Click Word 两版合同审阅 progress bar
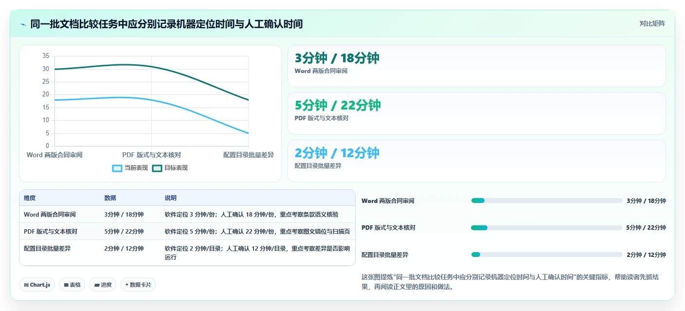Image resolution: width=685 pixels, height=311 pixels. 547,201
